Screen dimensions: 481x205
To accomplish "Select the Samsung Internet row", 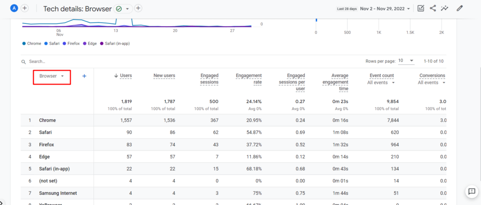I will point(233,193).
